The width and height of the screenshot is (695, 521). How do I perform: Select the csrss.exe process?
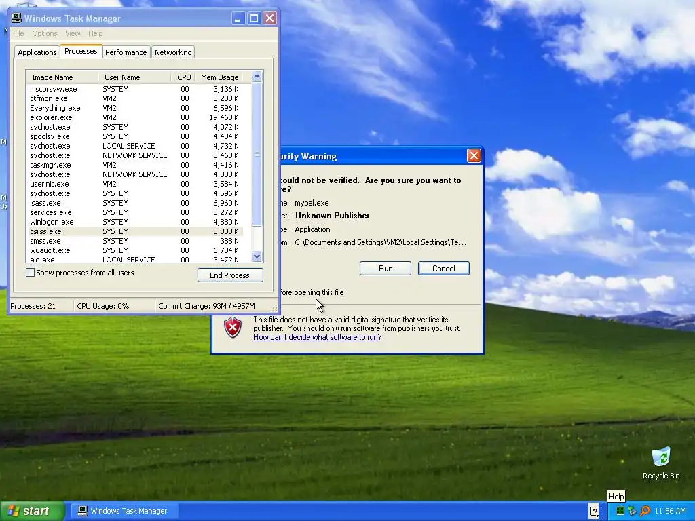(135, 231)
